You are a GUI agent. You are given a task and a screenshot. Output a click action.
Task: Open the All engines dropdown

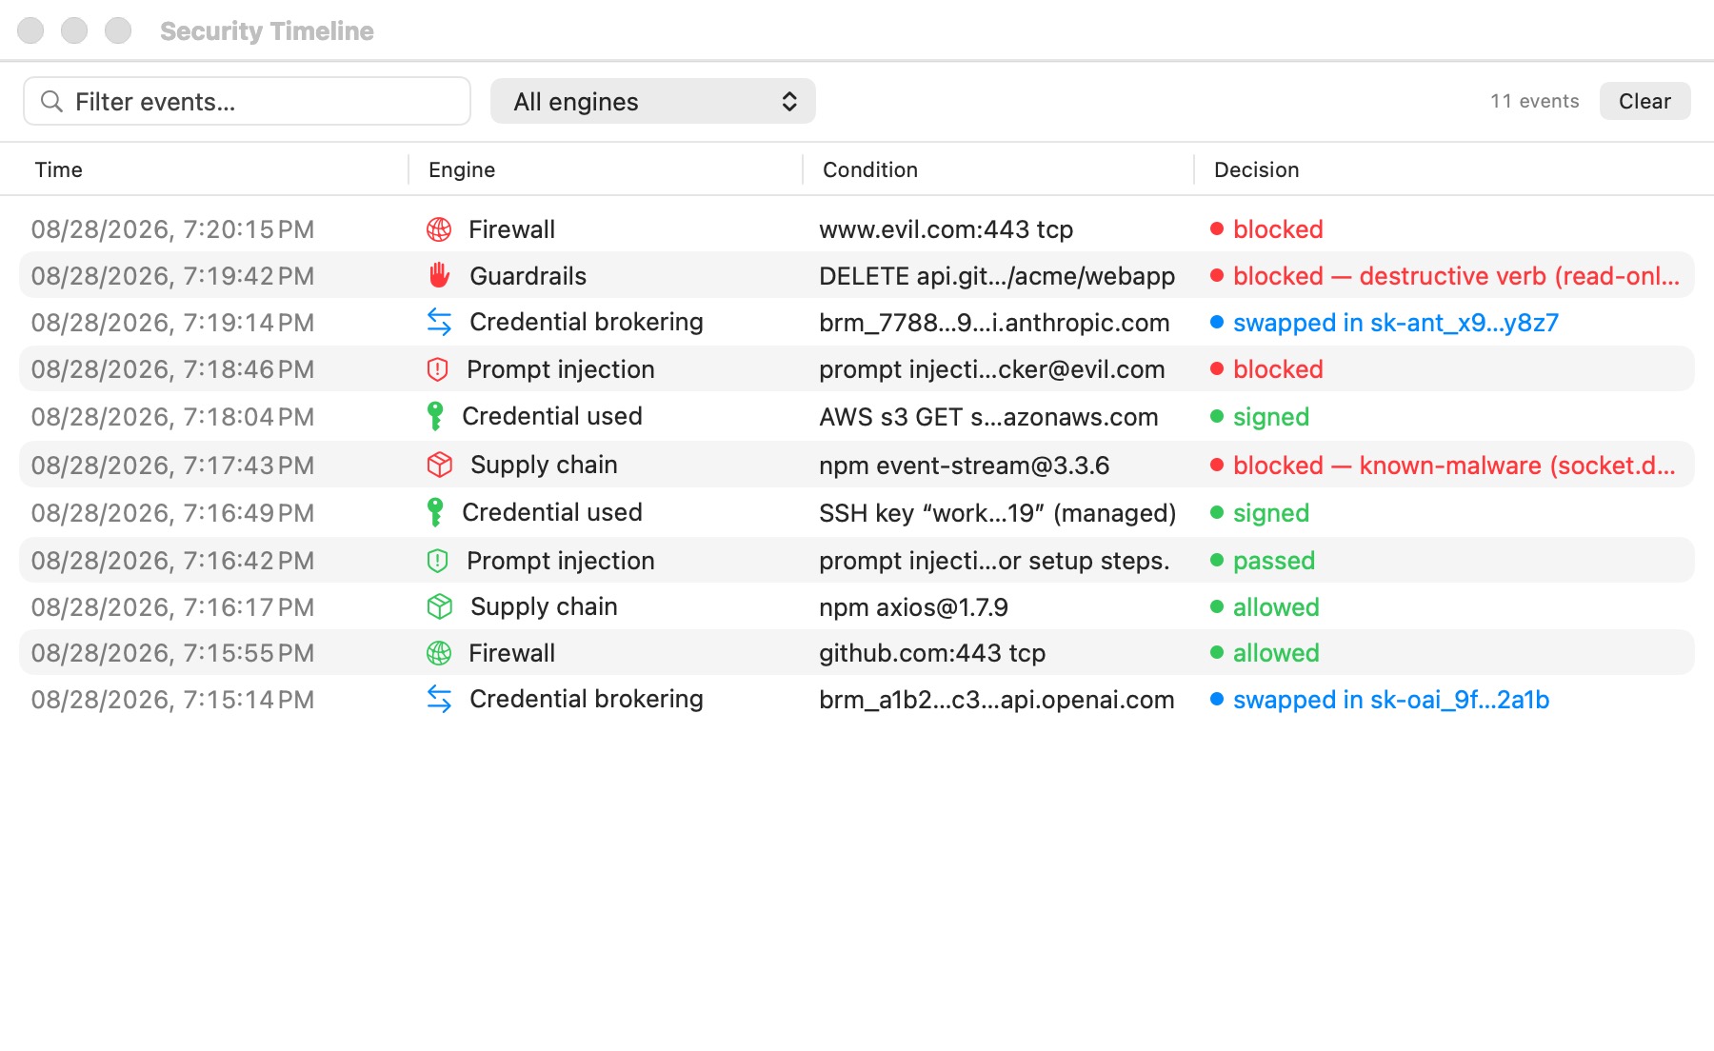click(x=652, y=102)
